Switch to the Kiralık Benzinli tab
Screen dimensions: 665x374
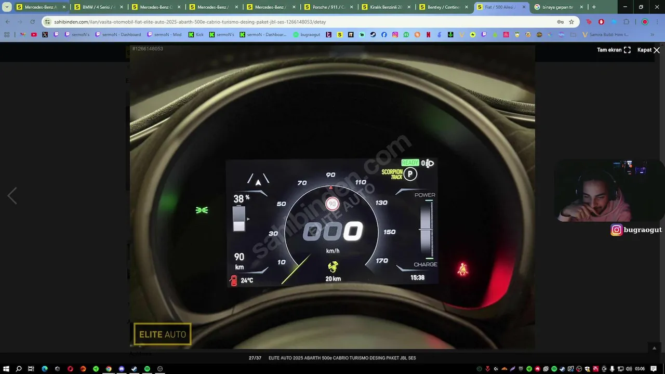point(385,7)
